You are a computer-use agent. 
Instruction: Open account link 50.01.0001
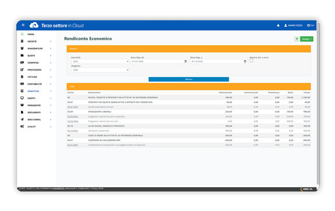73,107
